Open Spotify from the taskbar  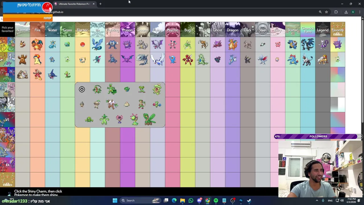[x=216, y=200]
